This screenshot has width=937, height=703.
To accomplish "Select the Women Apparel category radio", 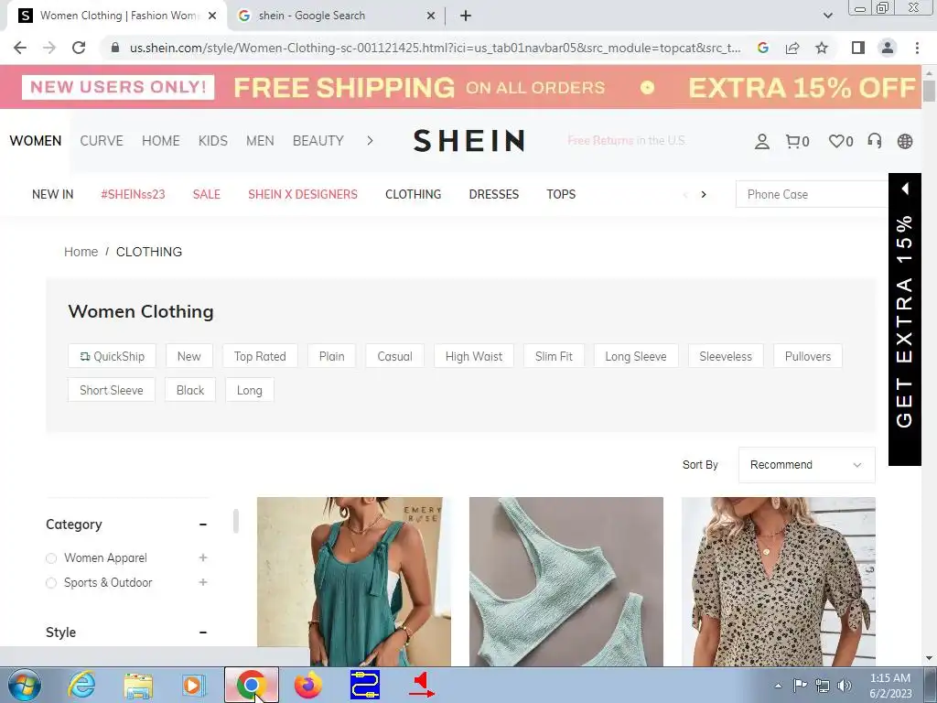I will click(x=51, y=557).
